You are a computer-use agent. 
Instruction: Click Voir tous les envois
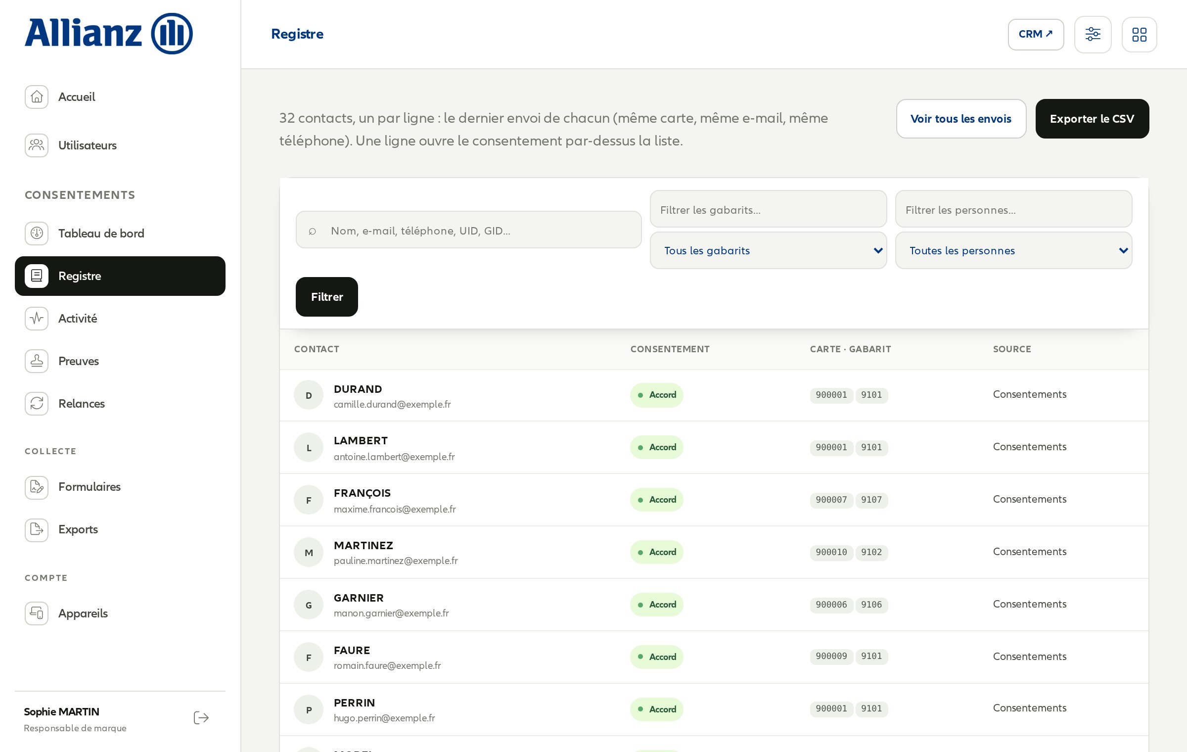pyautogui.click(x=961, y=119)
